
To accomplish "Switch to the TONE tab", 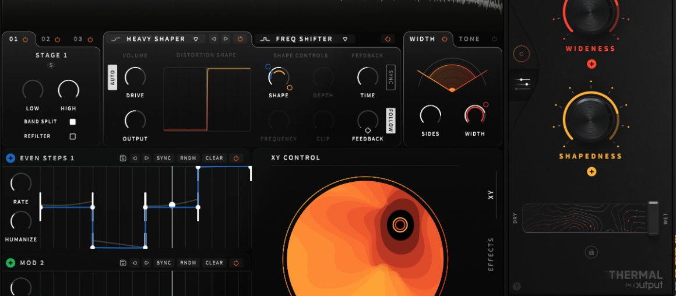I will point(469,39).
